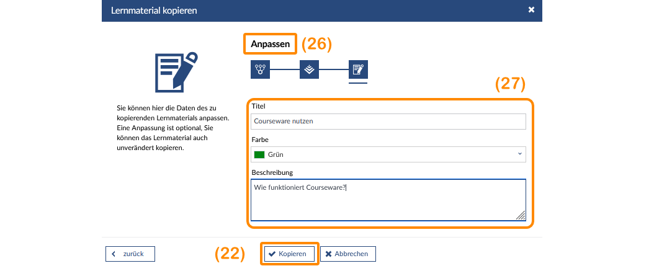654x271 pixels.
Task: Click the green color swatch
Action: 259,154
